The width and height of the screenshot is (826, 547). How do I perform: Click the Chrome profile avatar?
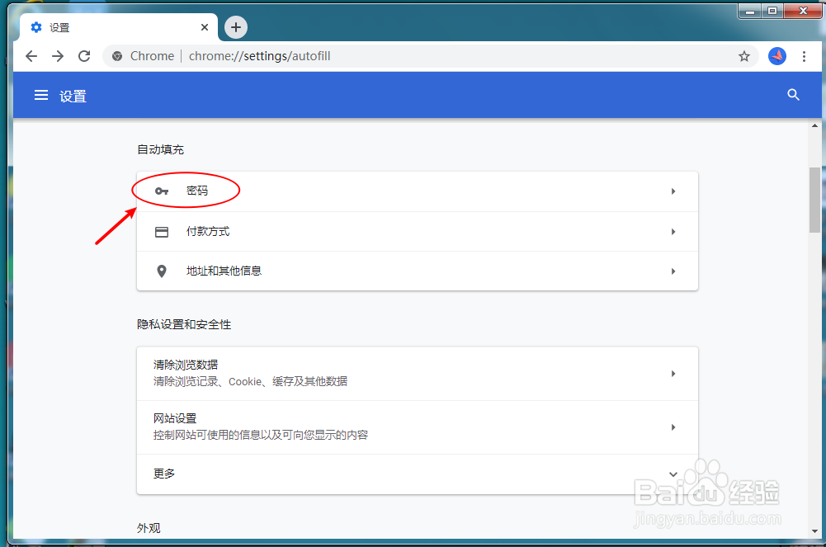776,56
